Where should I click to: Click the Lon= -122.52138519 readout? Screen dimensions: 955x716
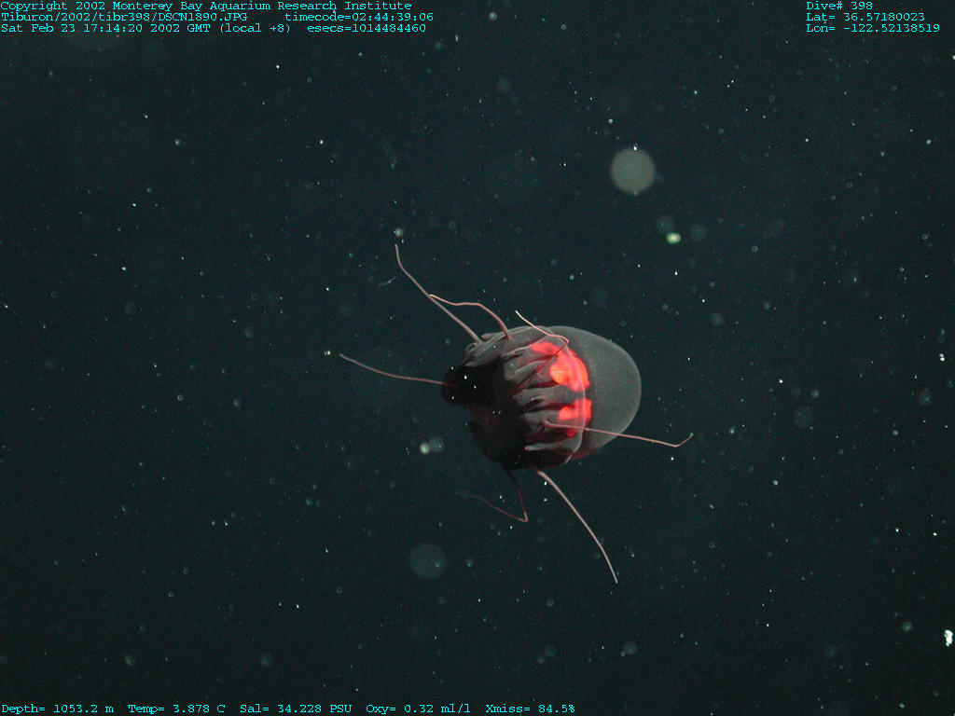(872, 28)
